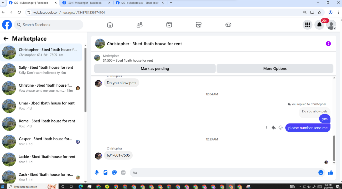
Task: Click the Search Facebook field
Action: 49,25
